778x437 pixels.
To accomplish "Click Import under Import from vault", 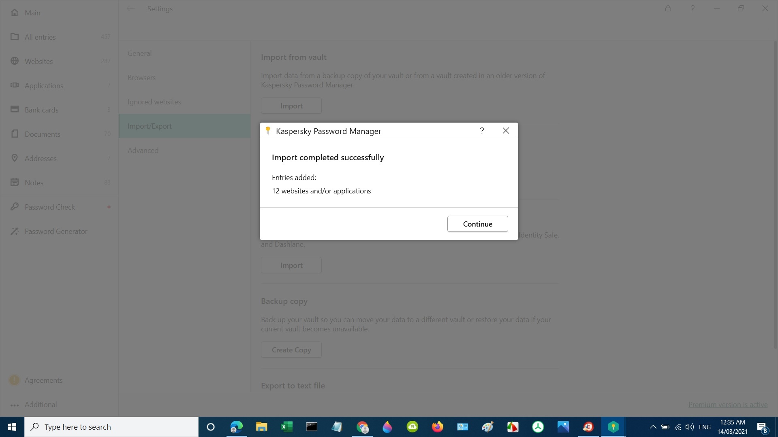I will 291,106.
